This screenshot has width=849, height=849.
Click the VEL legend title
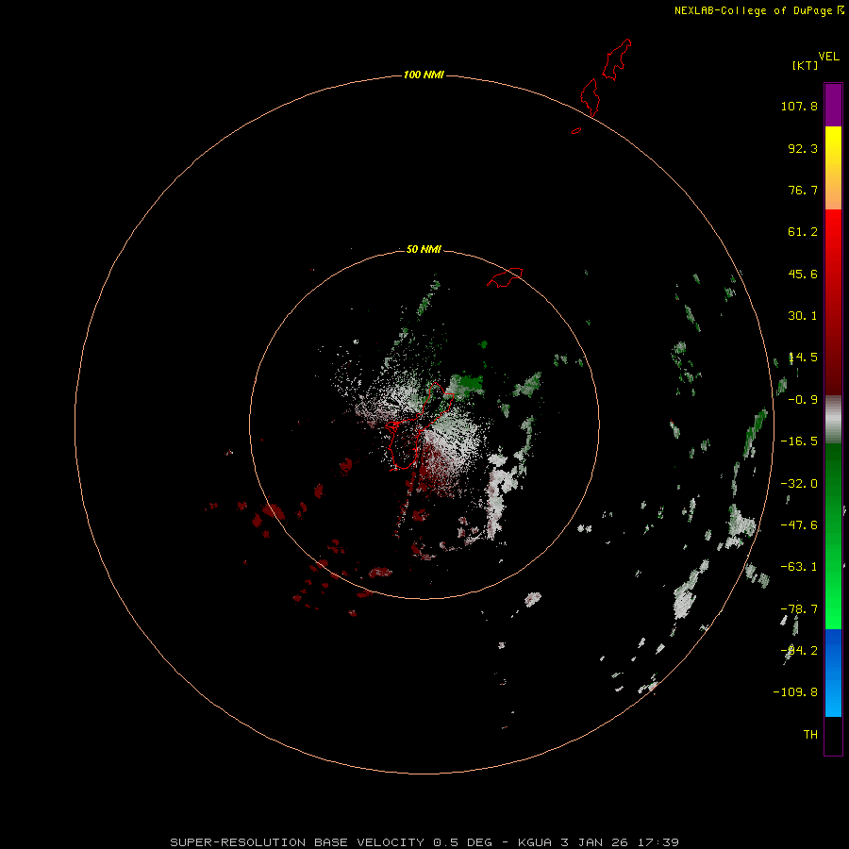tap(828, 57)
